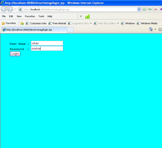Viewport: 162px width, 148px height.
Task: Open the Free Hotmail bookmark
Action: (x=57, y=23)
